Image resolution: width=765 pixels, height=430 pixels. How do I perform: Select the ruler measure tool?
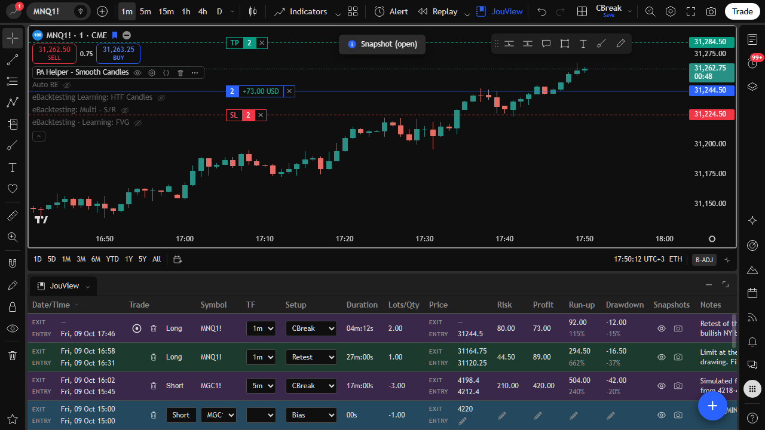(13, 216)
